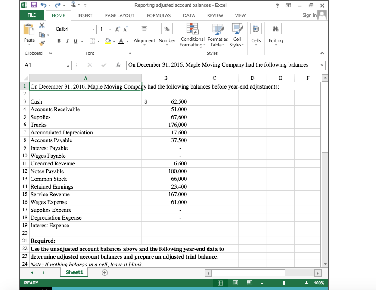Add a new worksheet with the plus button
Image resolution: width=376 pixels, height=290 pixels.
(104, 272)
